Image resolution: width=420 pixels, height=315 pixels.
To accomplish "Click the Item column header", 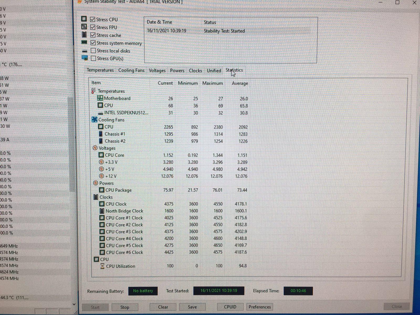I will (96, 83).
